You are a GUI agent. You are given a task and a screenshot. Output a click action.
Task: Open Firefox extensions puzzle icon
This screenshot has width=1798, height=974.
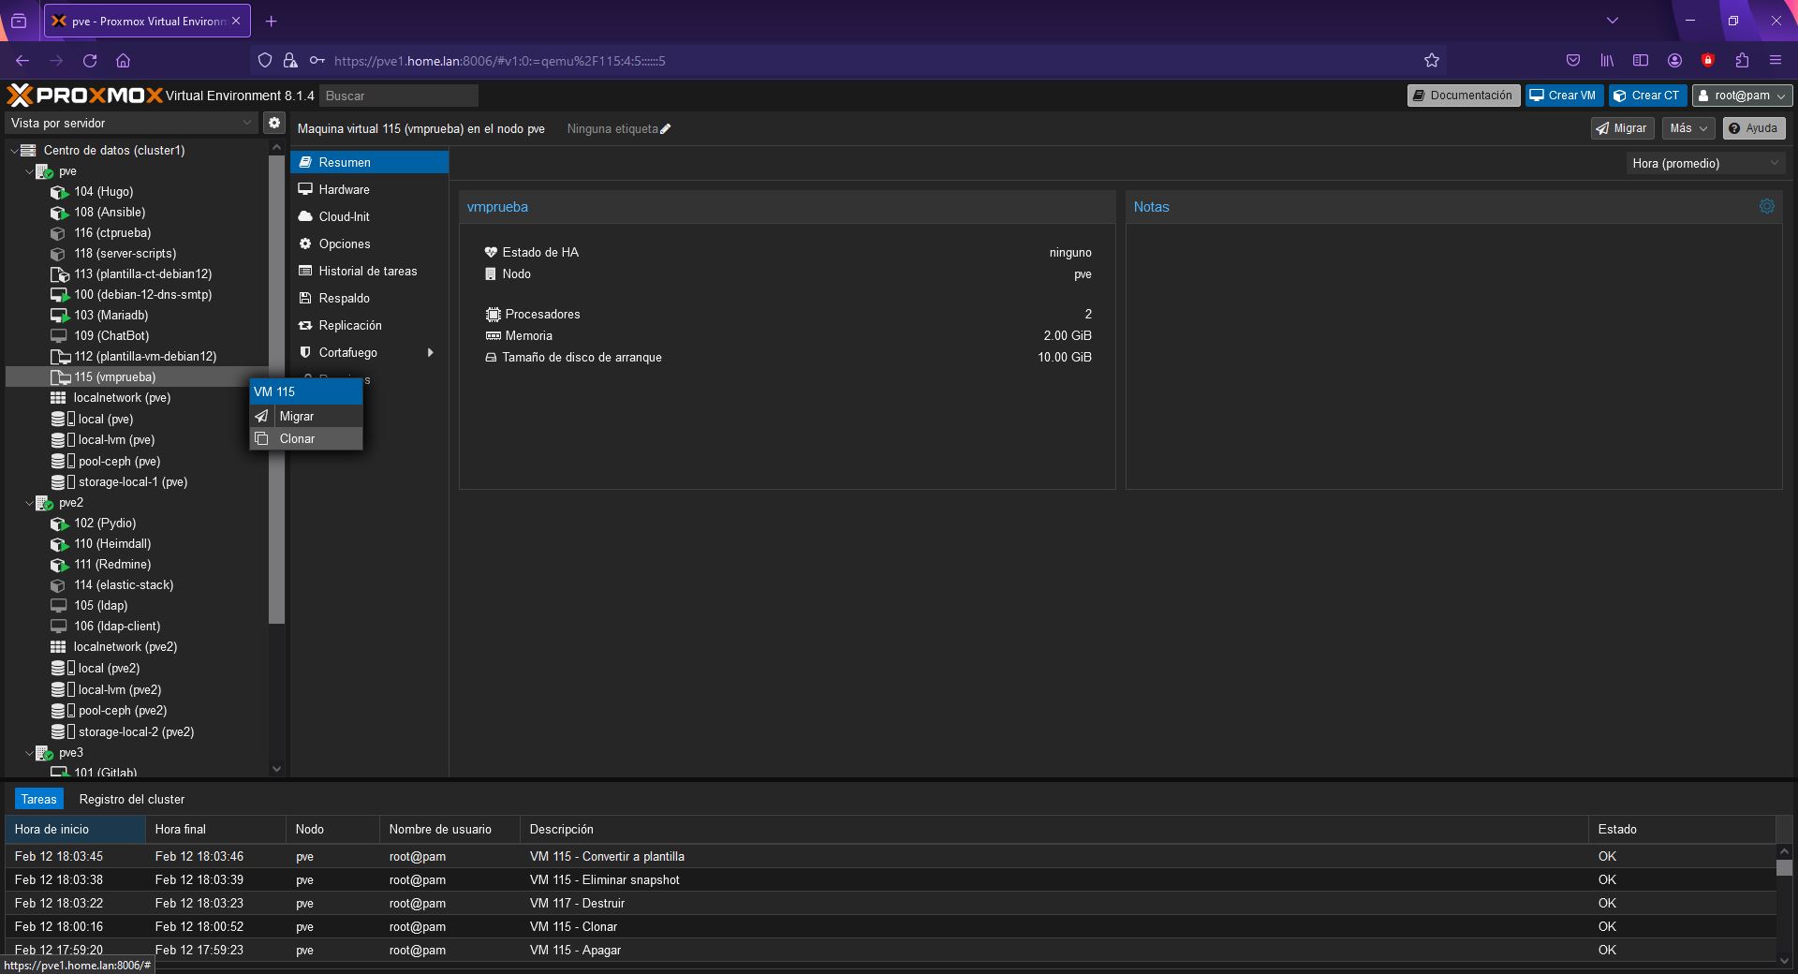click(x=1741, y=61)
